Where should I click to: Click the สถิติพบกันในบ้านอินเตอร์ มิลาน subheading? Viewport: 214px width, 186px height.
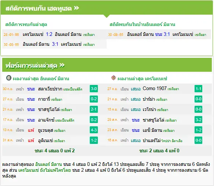pos(142,25)
